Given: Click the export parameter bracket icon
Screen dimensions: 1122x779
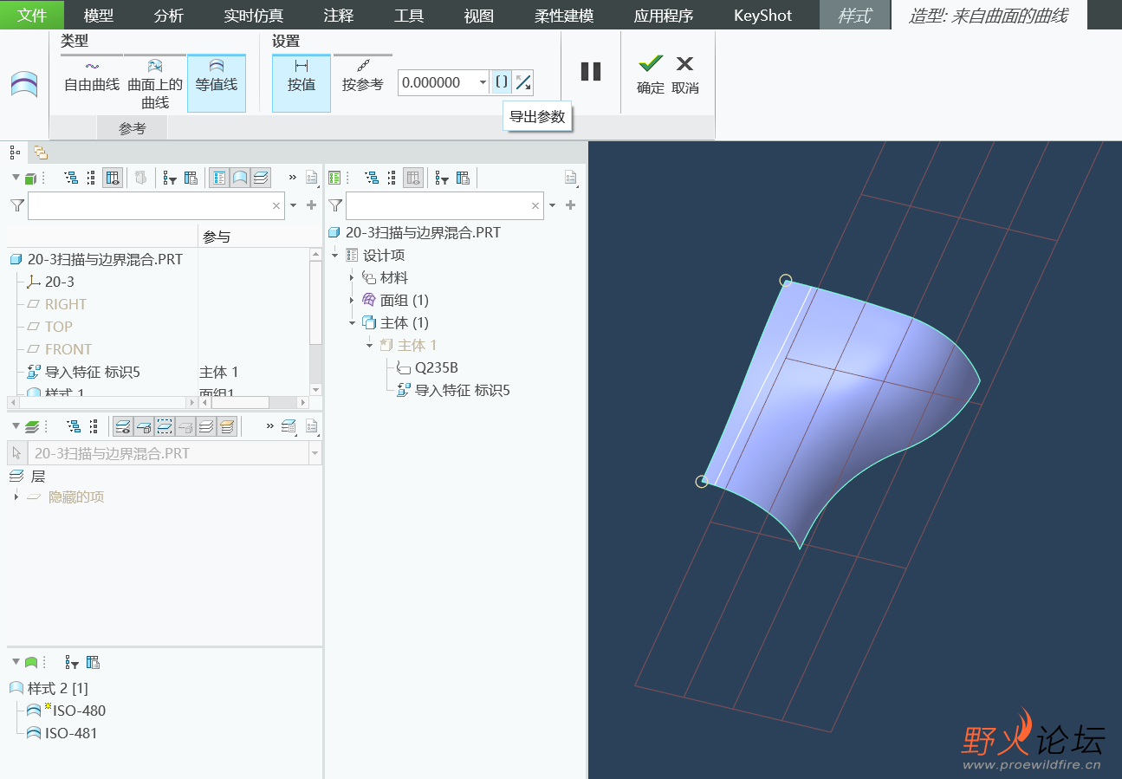Looking at the screenshot, I should pyautogui.click(x=502, y=82).
